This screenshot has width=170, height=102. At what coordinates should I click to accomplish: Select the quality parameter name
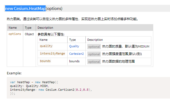46,46
